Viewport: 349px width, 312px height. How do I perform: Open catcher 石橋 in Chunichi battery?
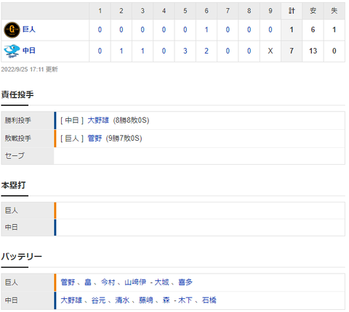click(x=209, y=300)
